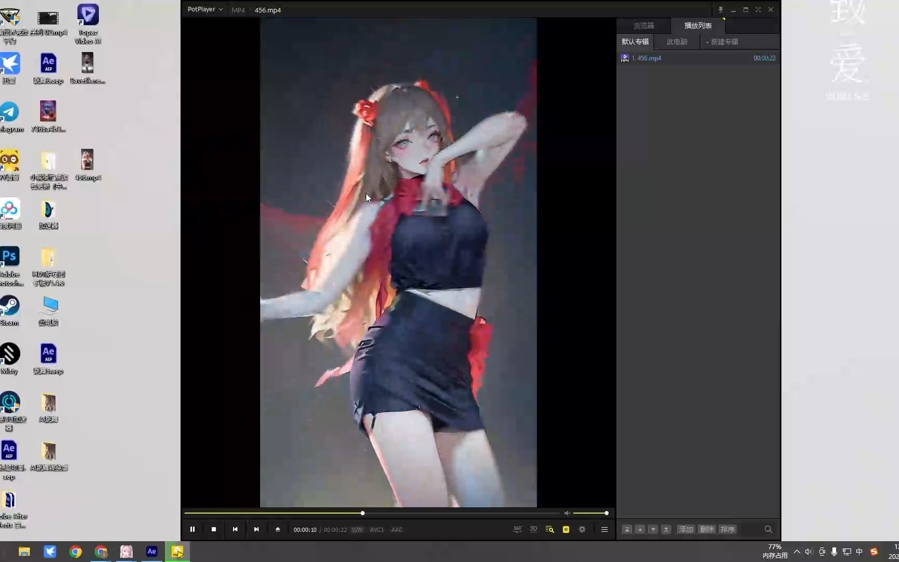This screenshot has width=899, height=562.
Task: Pause the video playback
Action: (192, 529)
